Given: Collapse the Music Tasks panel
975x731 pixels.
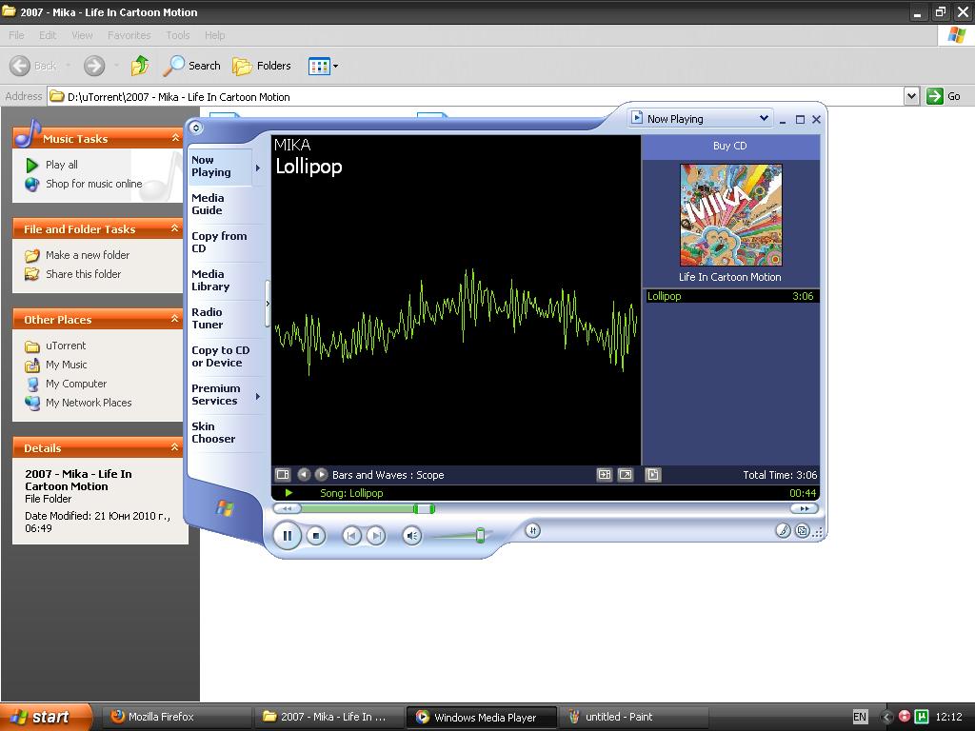Looking at the screenshot, I should [x=175, y=138].
